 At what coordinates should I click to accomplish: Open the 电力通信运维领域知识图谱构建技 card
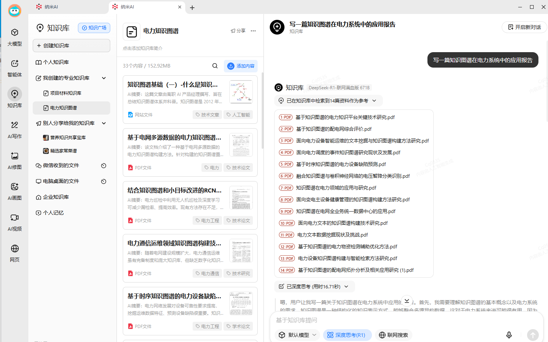pyautogui.click(x=190, y=258)
